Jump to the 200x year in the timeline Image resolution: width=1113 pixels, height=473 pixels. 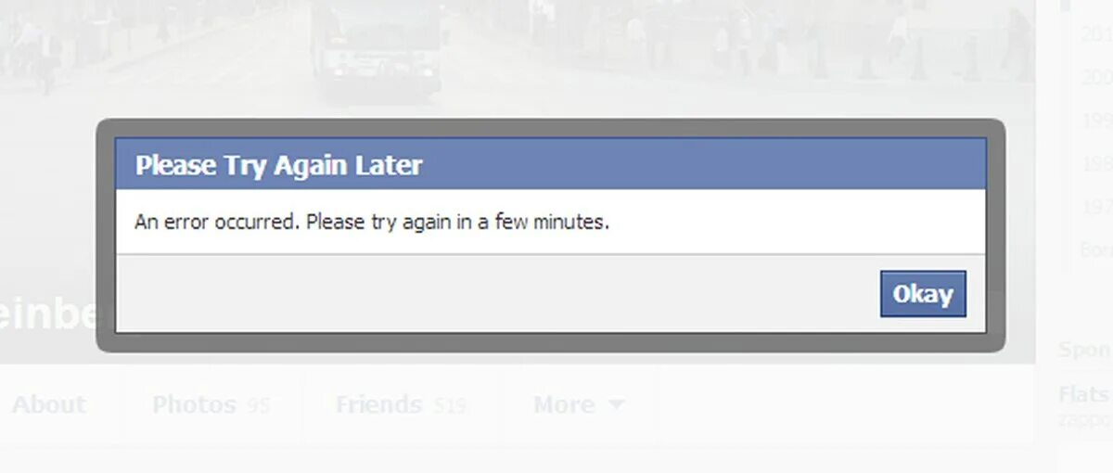tap(1096, 78)
